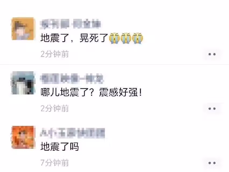
Task: Select the post text '地震了，晃死了'
Action: click(74, 38)
